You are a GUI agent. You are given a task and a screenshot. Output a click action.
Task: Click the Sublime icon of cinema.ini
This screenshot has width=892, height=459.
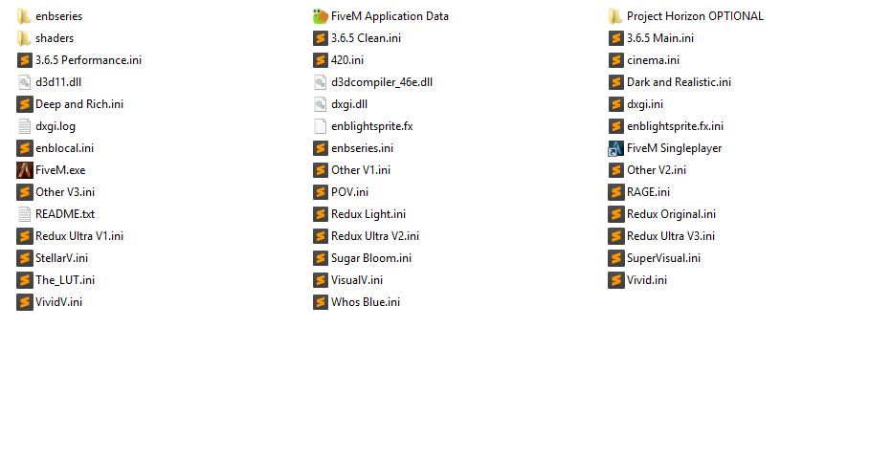click(x=616, y=60)
